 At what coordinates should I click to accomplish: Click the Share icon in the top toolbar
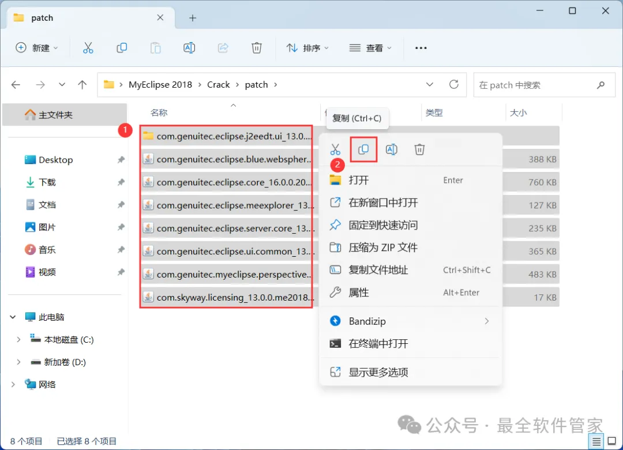223,48
